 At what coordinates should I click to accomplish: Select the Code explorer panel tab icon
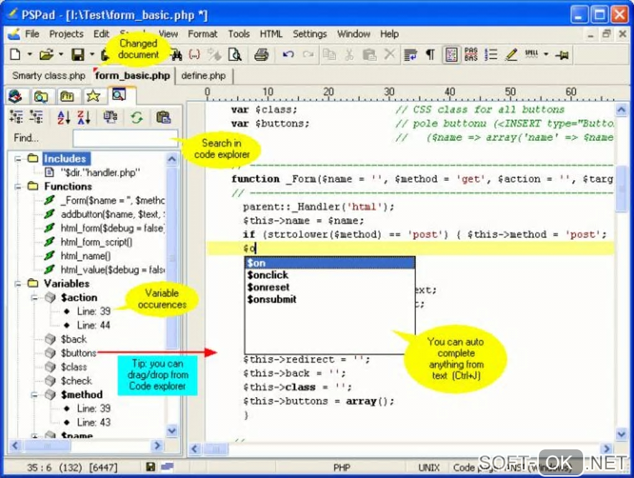(x=119, y=95)
